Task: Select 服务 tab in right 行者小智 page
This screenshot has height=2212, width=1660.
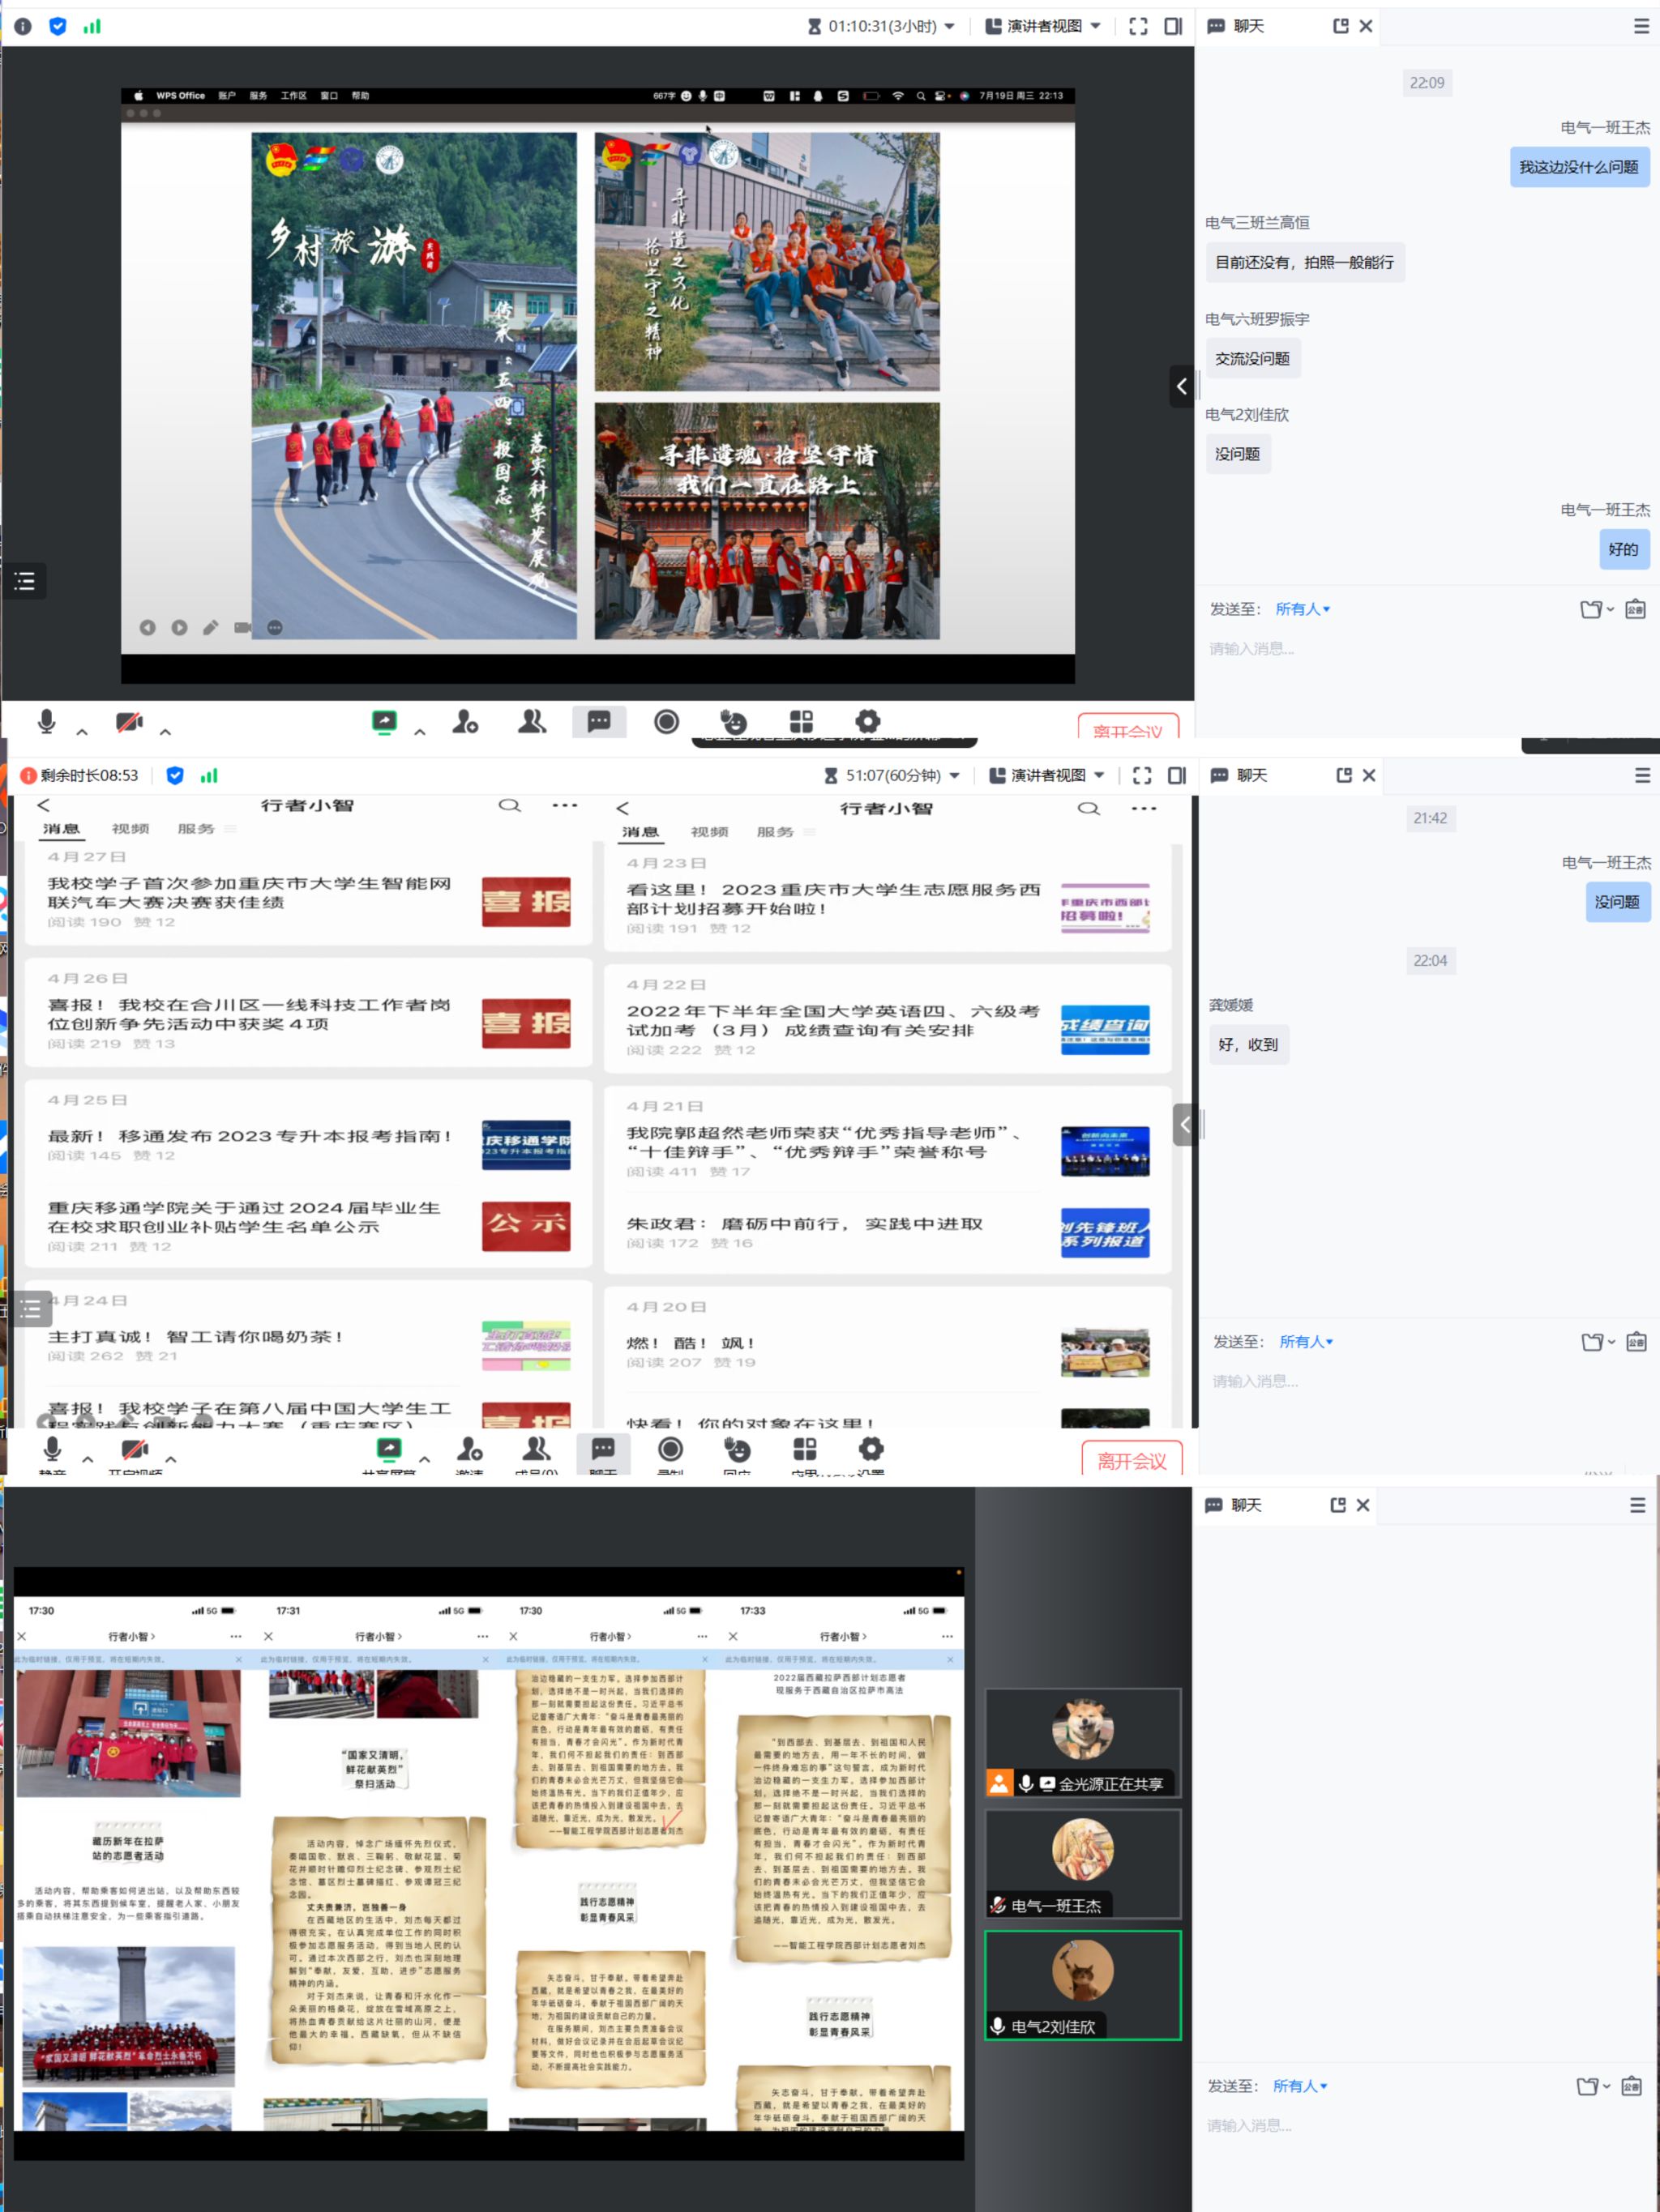Action: pyautogui.click(x=776, y=832)
